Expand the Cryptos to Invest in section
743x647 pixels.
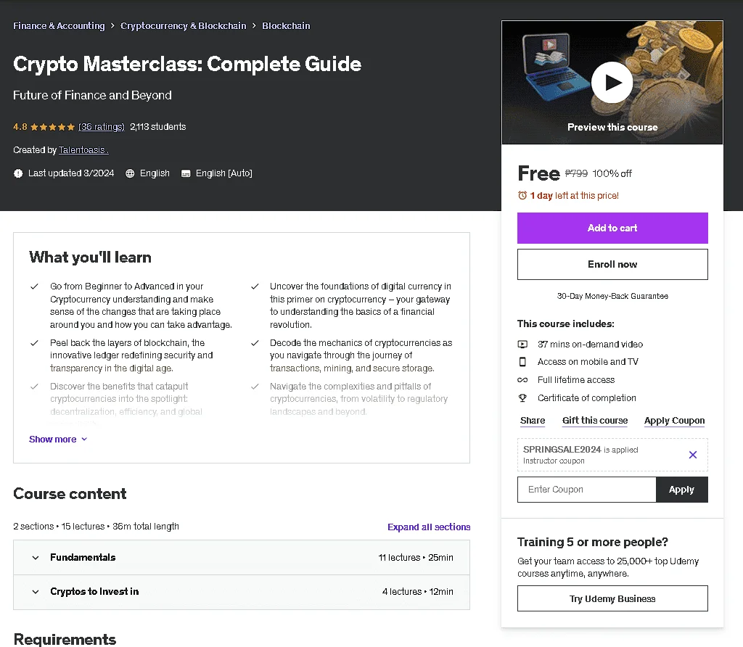[242, 592]
